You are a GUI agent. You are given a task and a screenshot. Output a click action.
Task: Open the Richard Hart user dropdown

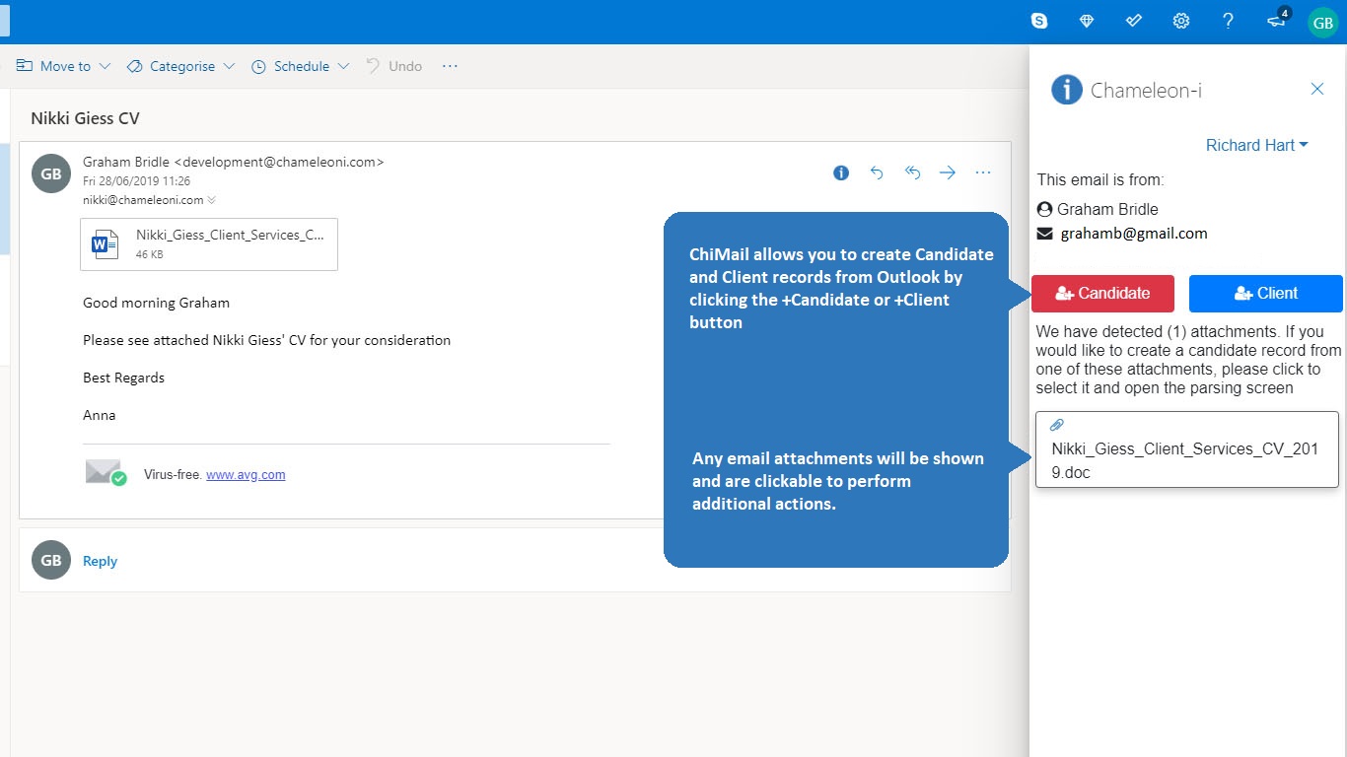click(x=1257, y=145)
